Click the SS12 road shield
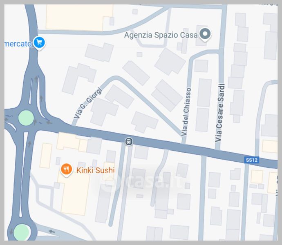 [x=252, y=160]
